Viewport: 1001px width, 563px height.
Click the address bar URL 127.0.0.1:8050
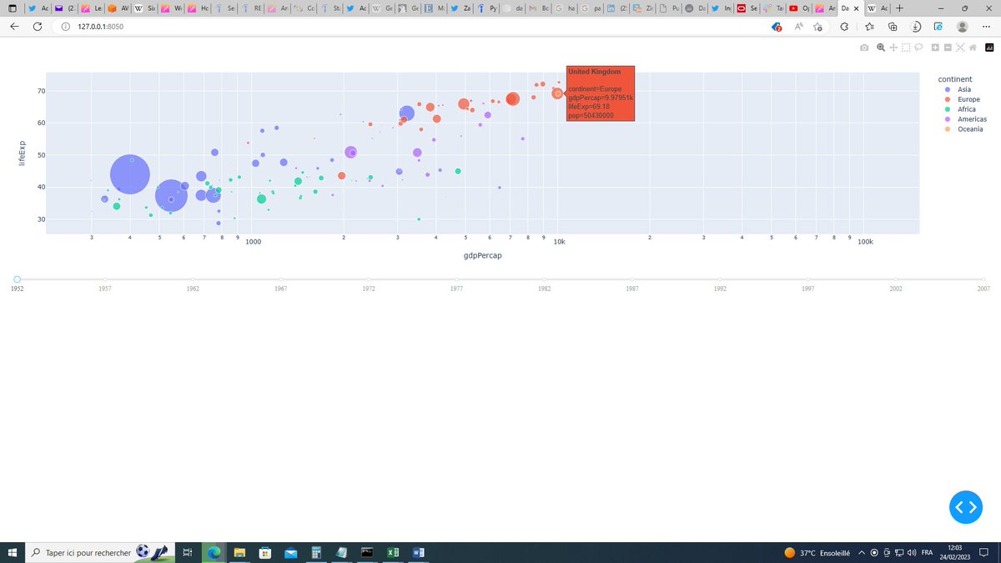click(x=100, y=27)
